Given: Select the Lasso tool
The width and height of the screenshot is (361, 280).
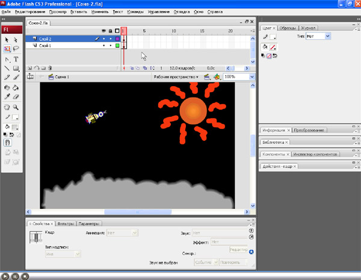Looking at the screenshot, I should tap(16, 49).
